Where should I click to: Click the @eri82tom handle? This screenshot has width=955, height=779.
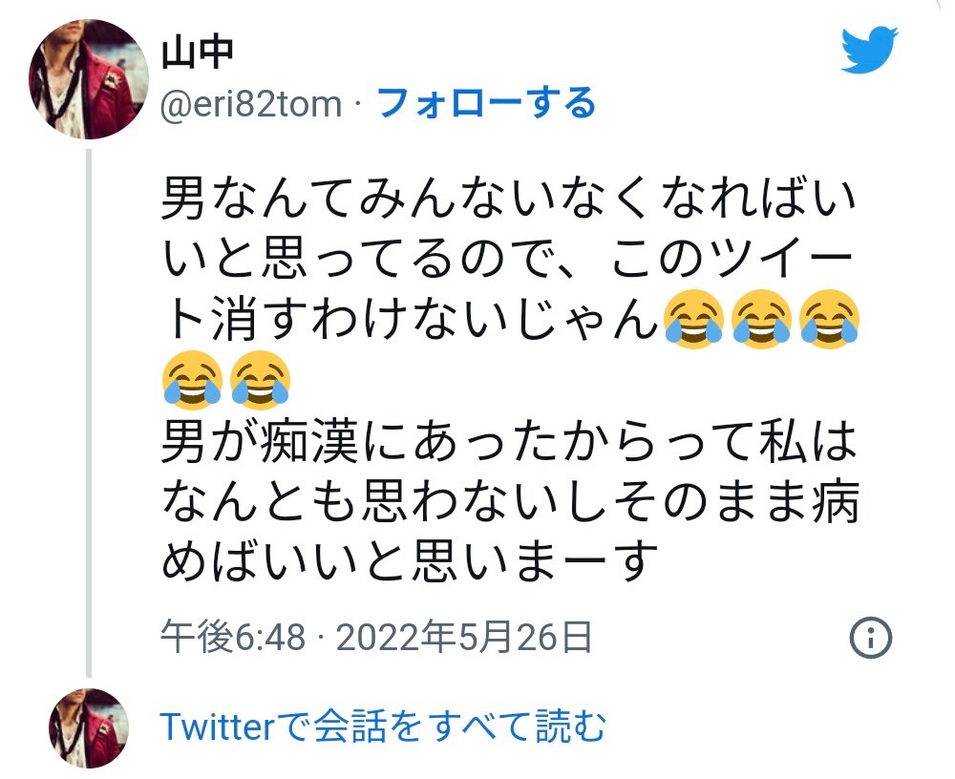click(x=251, y=103)
